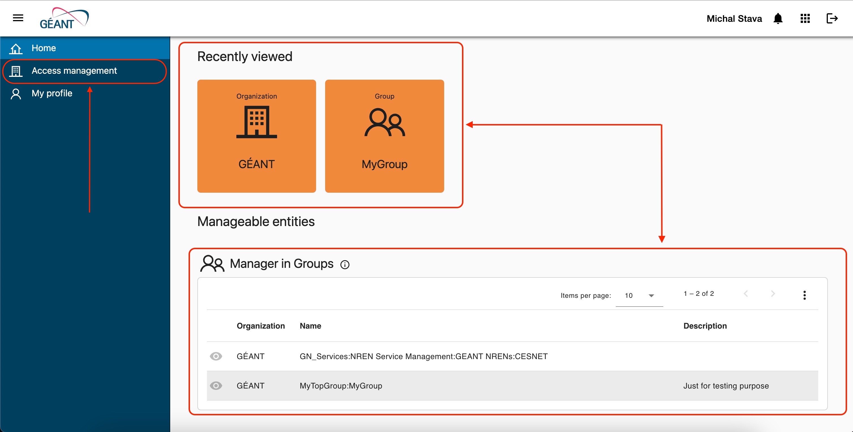Viewport: 853px width, 432px height.
Task: Click GÉANT organization cell in MyGroup row
Action: pyautogui.click(x=250, y=385)
